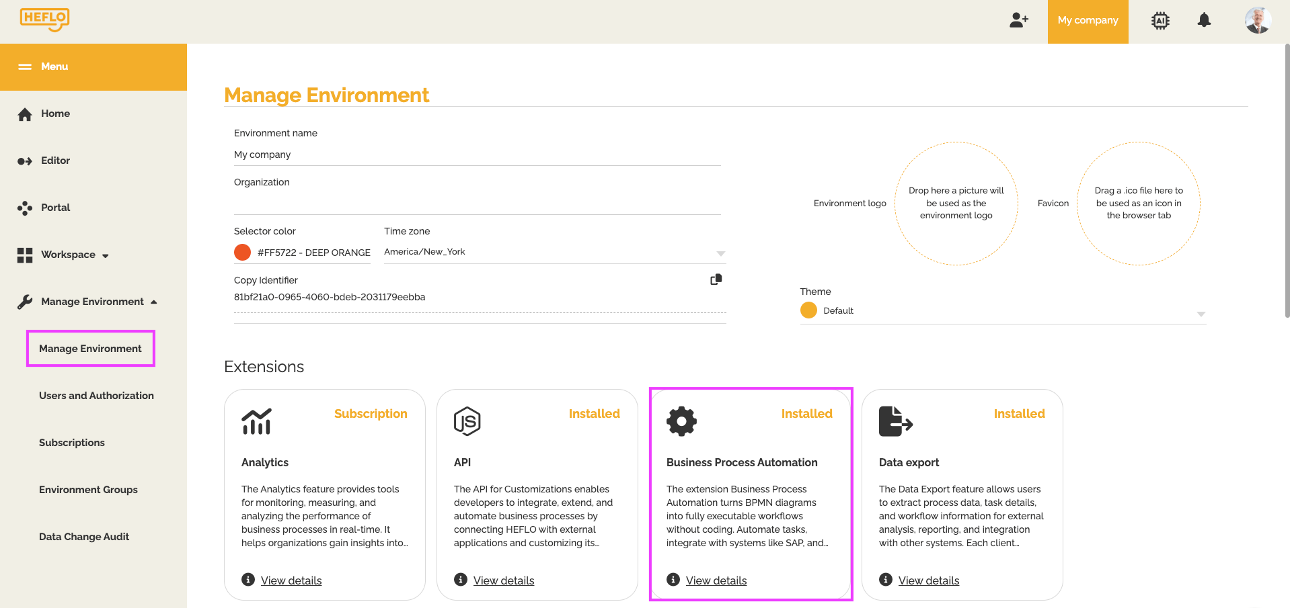Open notifications bell icon
Viewport: 1290px width, 608px height.
click(x=1204, y=21)
